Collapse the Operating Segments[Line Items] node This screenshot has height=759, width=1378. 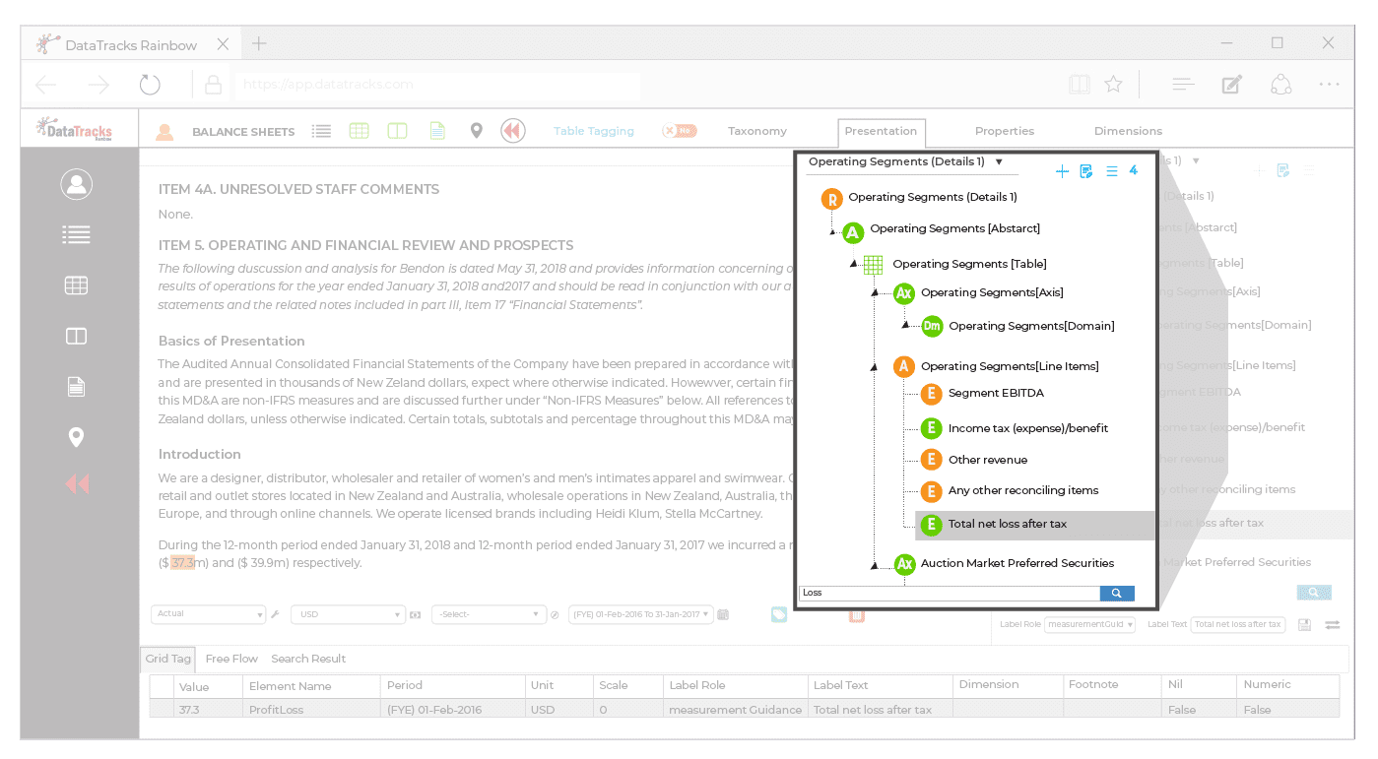point(874,366)
